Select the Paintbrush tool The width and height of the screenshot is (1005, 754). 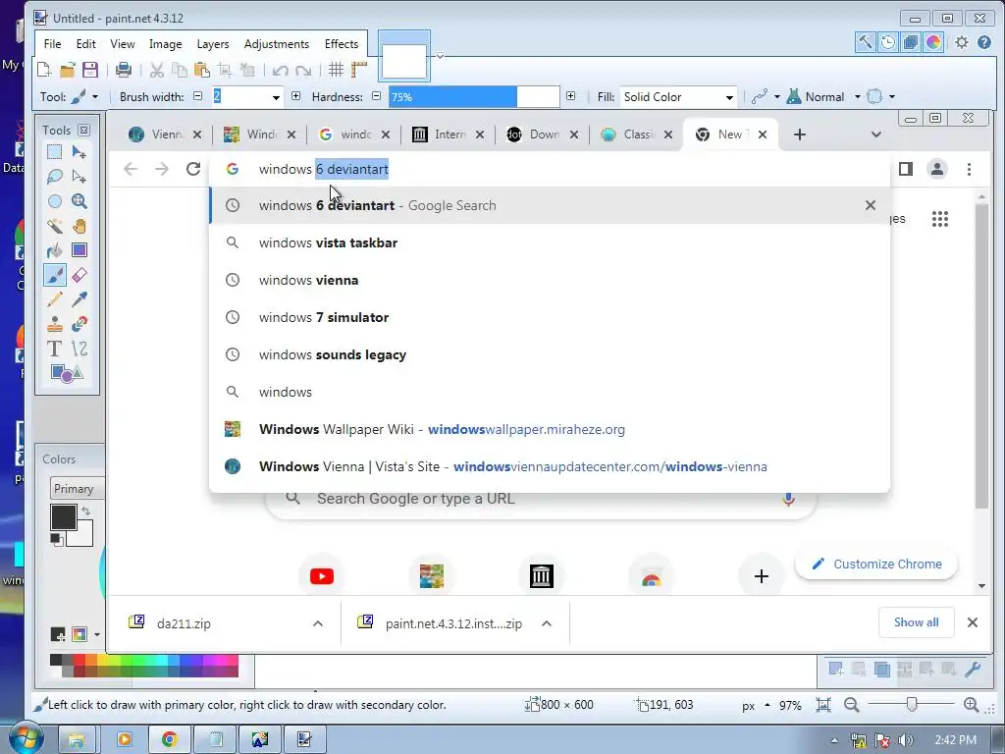point(55,275)
